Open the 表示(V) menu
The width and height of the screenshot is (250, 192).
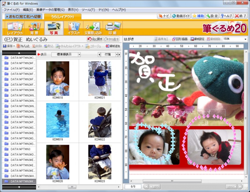point(73,10)
